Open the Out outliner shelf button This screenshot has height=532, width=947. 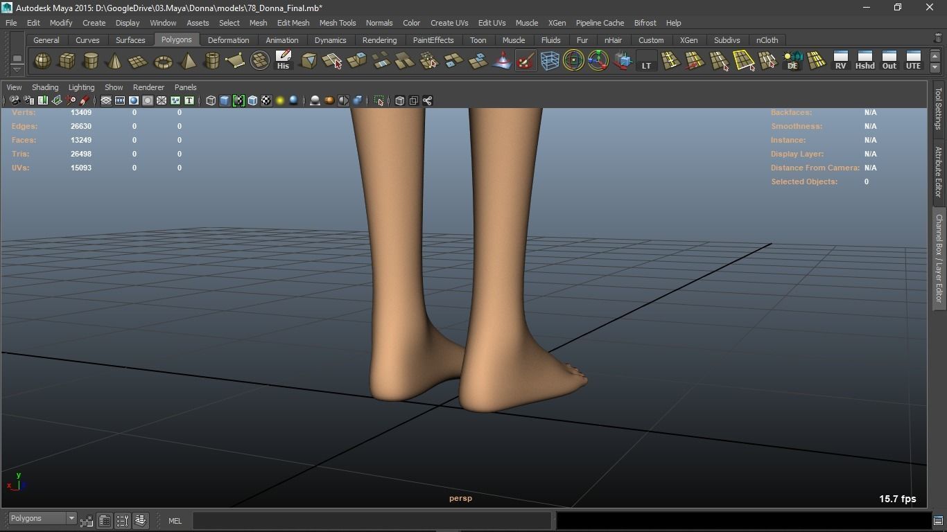coord(889,61)
